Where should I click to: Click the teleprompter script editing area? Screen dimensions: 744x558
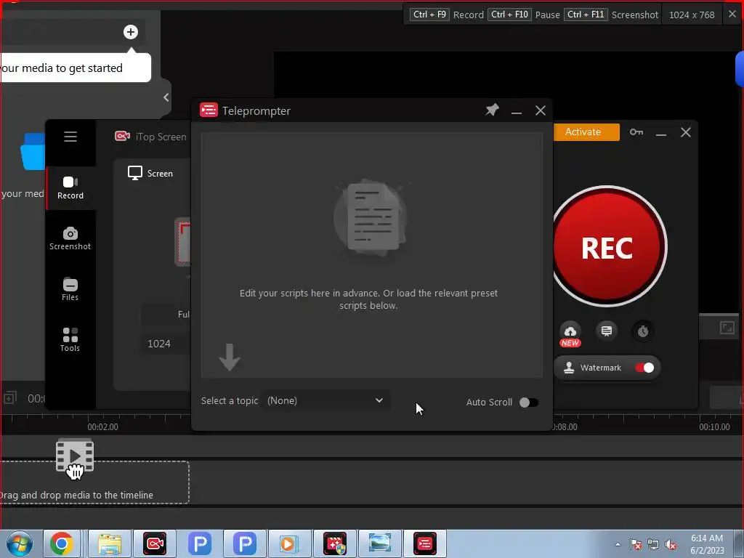(372, 255)
